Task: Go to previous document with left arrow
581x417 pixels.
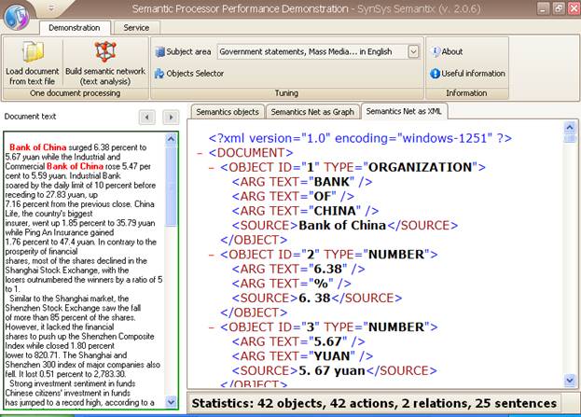Action: coord(147,118)
